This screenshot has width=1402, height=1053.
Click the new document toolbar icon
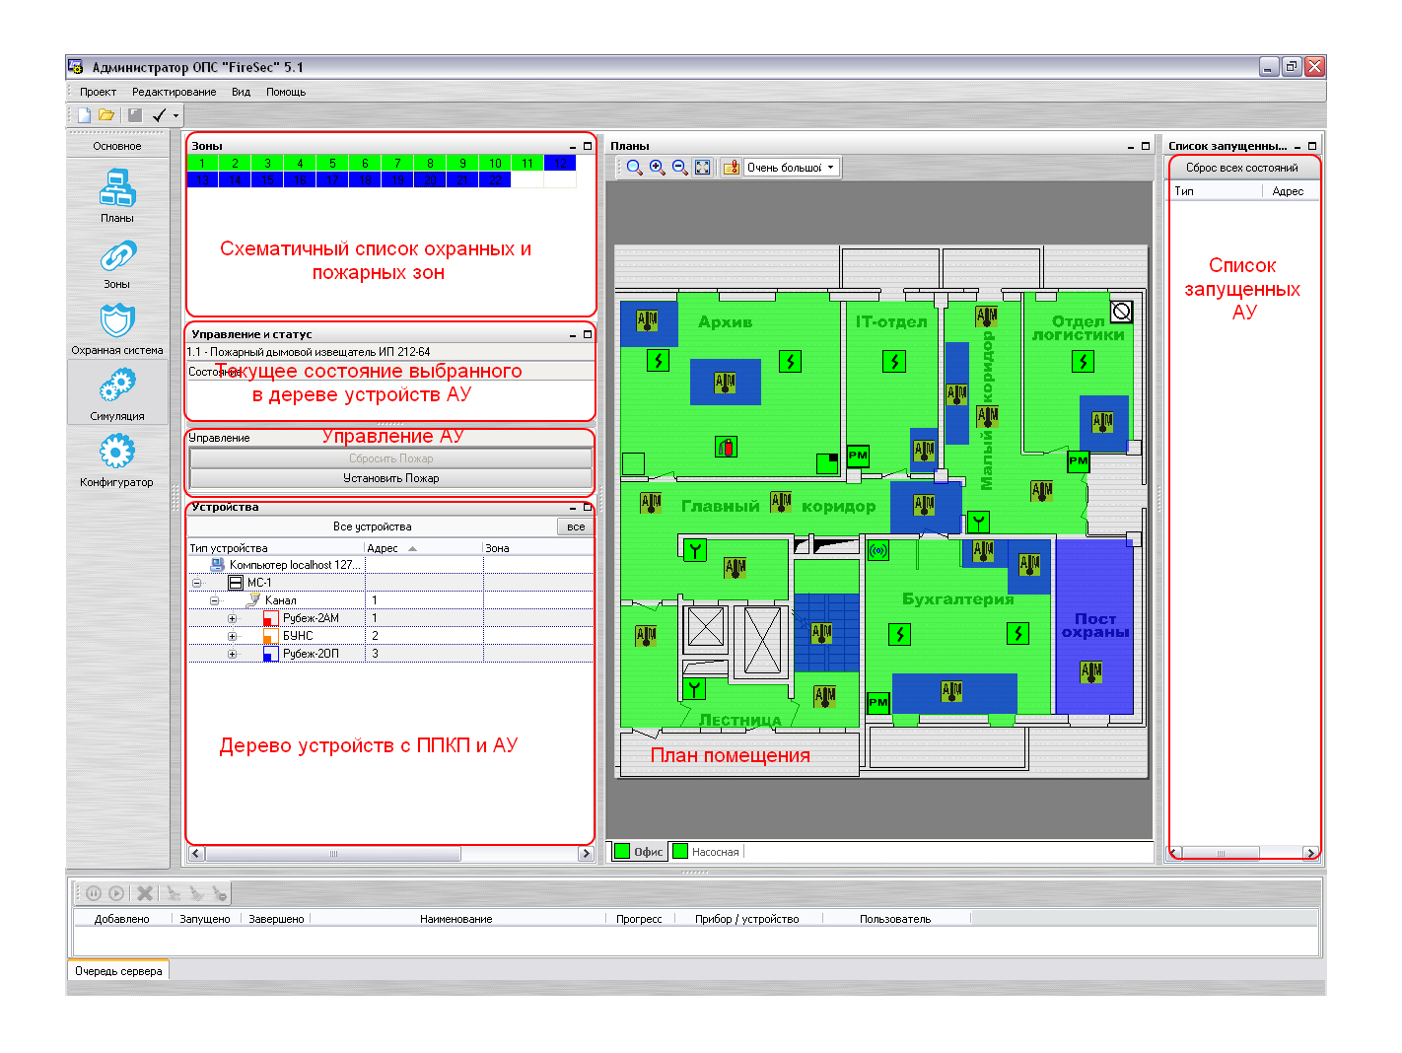[x=84, y=115]
